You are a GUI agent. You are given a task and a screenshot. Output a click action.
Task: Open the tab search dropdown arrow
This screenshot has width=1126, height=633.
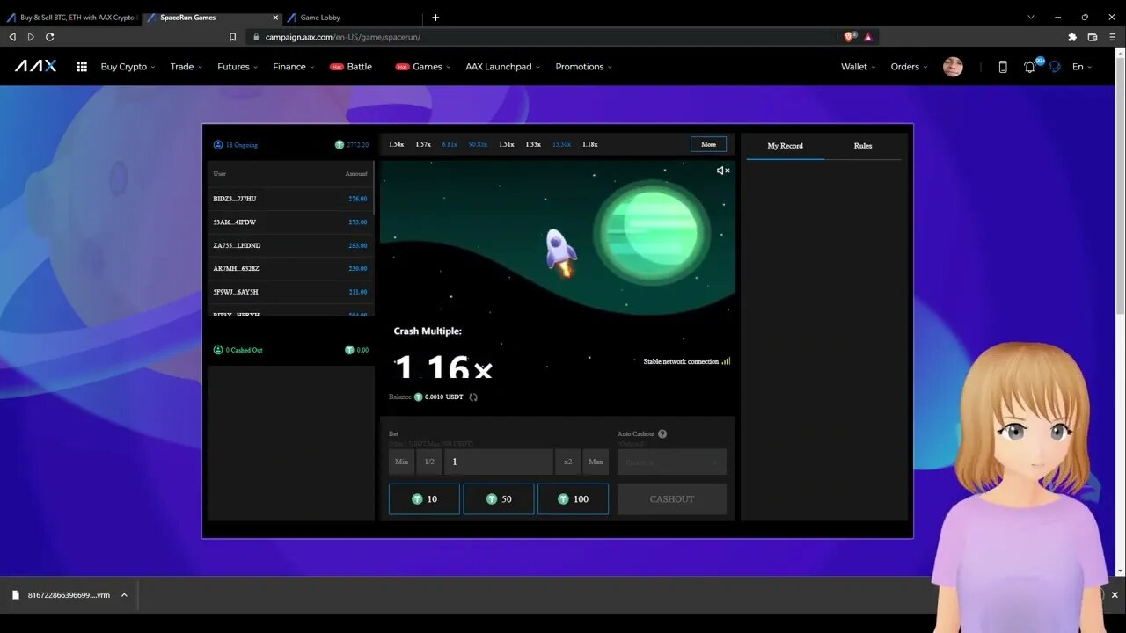click(x=1031, y=18)
